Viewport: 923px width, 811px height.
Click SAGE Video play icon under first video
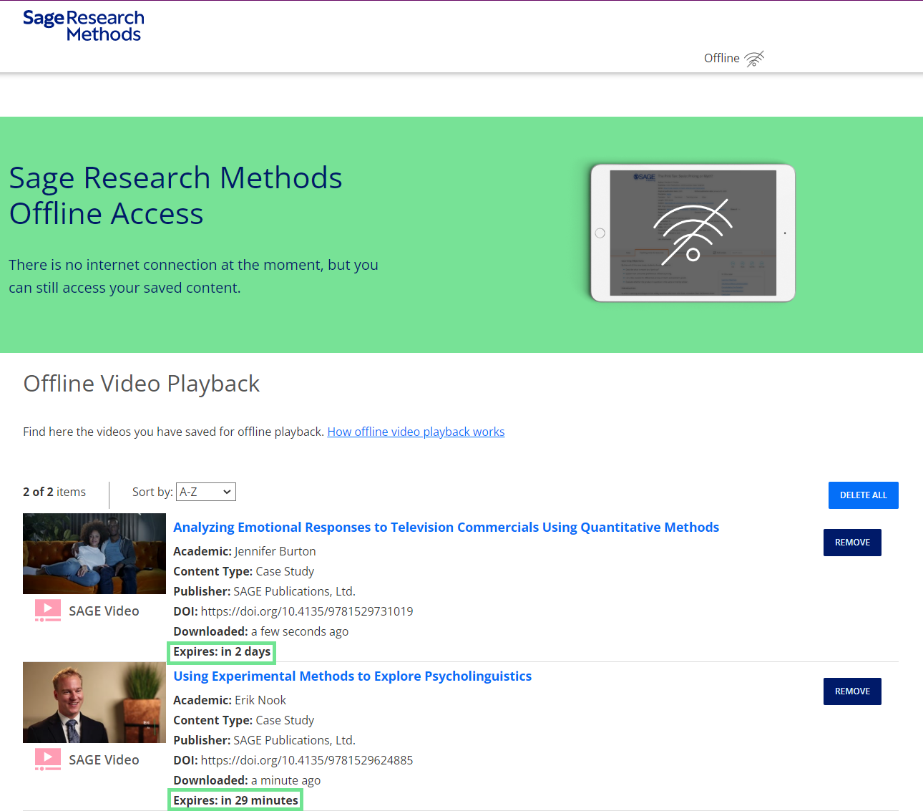click(x=48, y=611)
